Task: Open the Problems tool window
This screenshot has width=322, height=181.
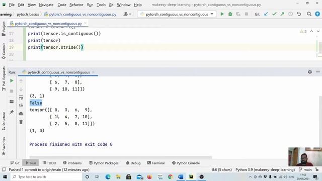Action: click(72, 163)
